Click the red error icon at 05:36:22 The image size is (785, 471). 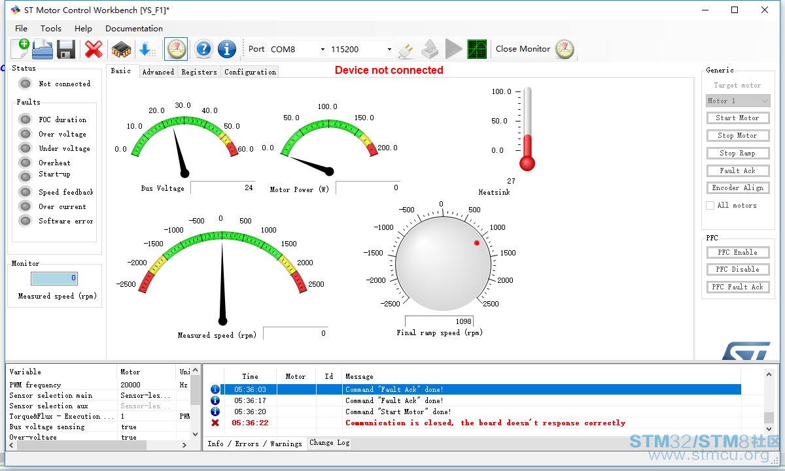(x=215, y=423)
